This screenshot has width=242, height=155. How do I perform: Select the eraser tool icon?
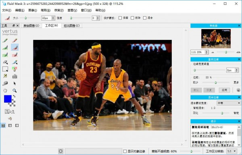tap(5, 62)
